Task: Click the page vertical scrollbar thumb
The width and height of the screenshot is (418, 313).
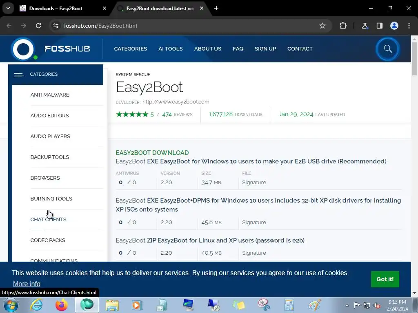Action: [x=414, y=59]
